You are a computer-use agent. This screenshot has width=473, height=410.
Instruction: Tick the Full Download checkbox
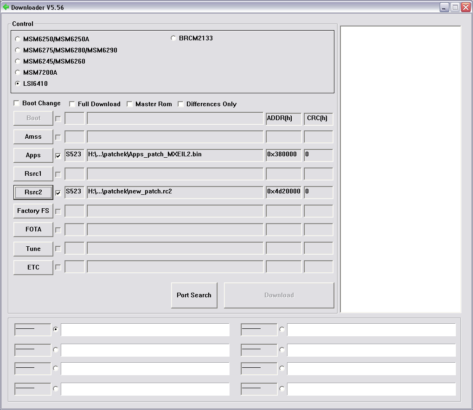click(x=72, y=104)
